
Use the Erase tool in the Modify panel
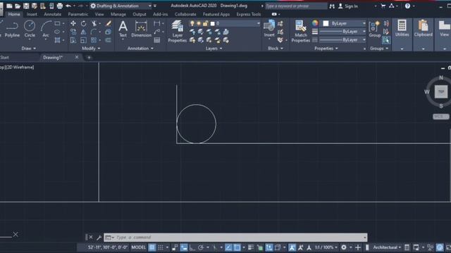tap(108, 23)
